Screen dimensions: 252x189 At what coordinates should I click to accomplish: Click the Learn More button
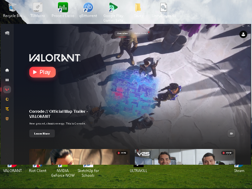pyautogui.click(x=42, y=134)
